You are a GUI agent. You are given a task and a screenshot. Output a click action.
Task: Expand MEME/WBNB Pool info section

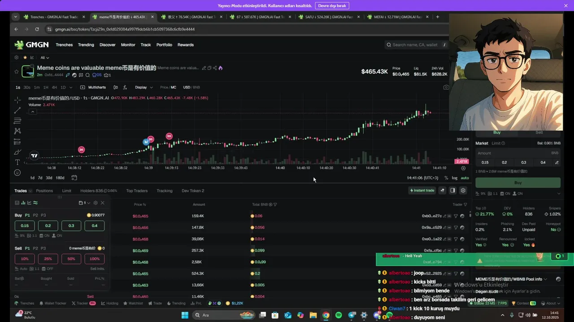tap(545, 279)
